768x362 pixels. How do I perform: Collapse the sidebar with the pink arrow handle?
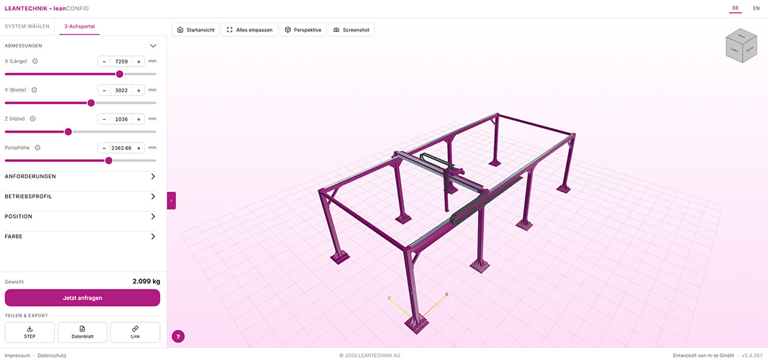click(x=171, y=201)
